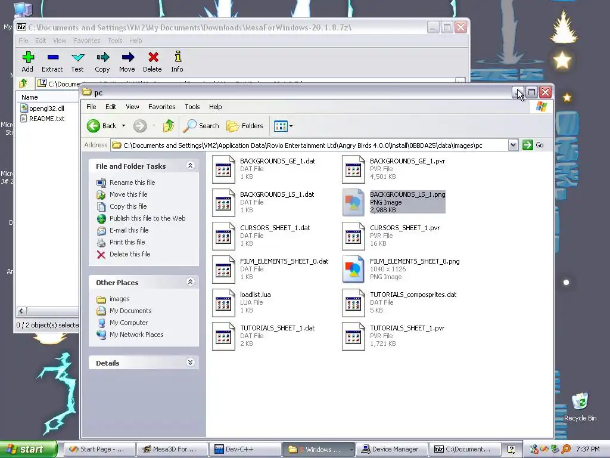
Task: Switch to Dev-C++ in the taskbar
Action: tap(245, 449)
